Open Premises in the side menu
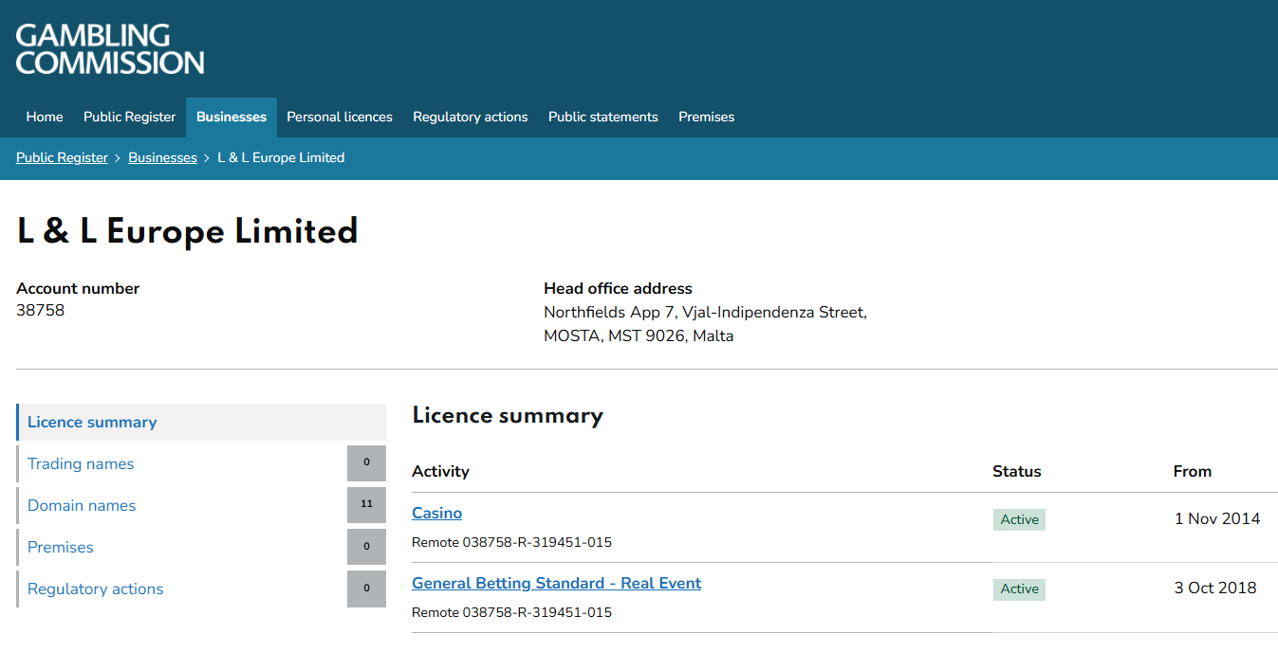The height and width of the screenshot is (652, 1278). (x=61, y=547)
